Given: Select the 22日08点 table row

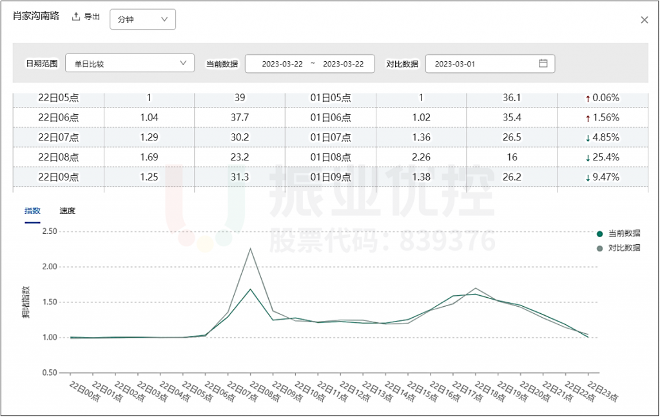Looking at the screenshot, I should 58,157.
